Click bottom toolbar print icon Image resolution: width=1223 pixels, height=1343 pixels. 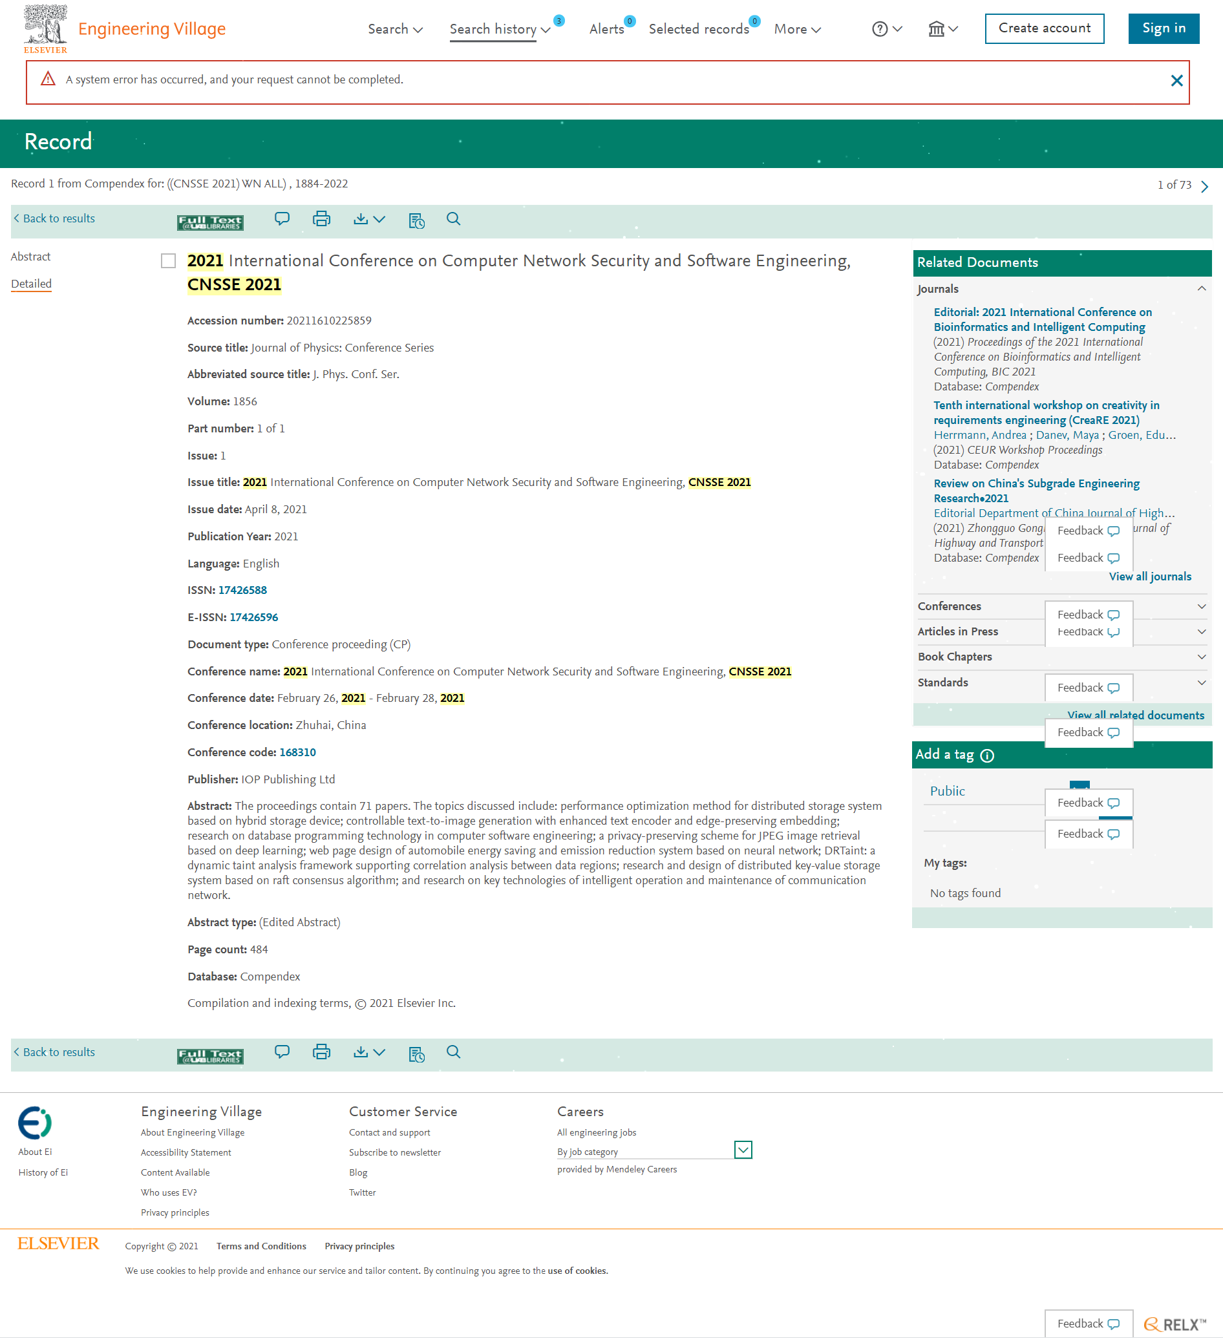(321, 1052)
